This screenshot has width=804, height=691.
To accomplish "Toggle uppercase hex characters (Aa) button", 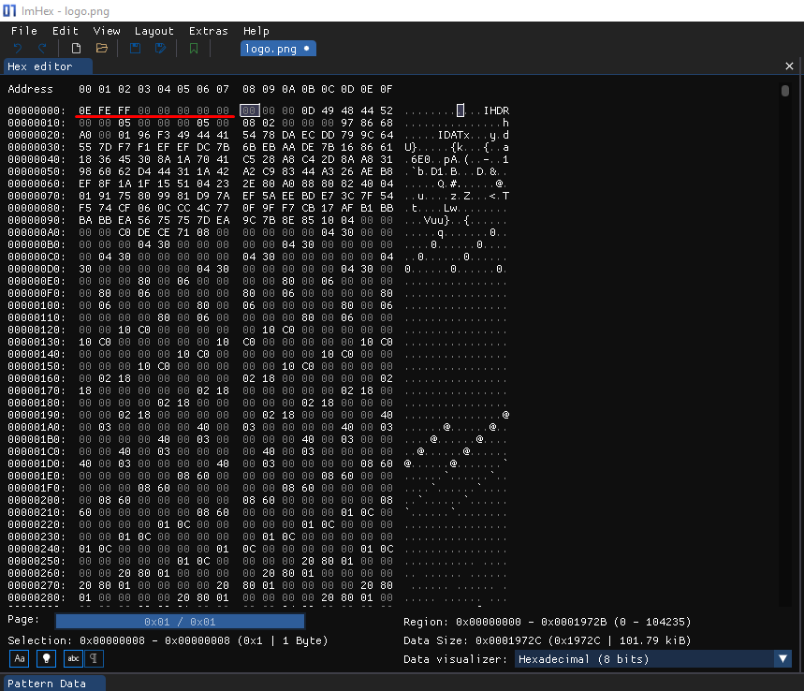I will point(19,658).
